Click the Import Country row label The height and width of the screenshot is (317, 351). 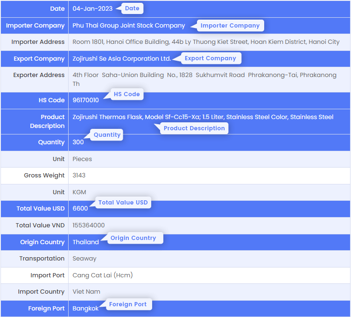coord(41,291)
